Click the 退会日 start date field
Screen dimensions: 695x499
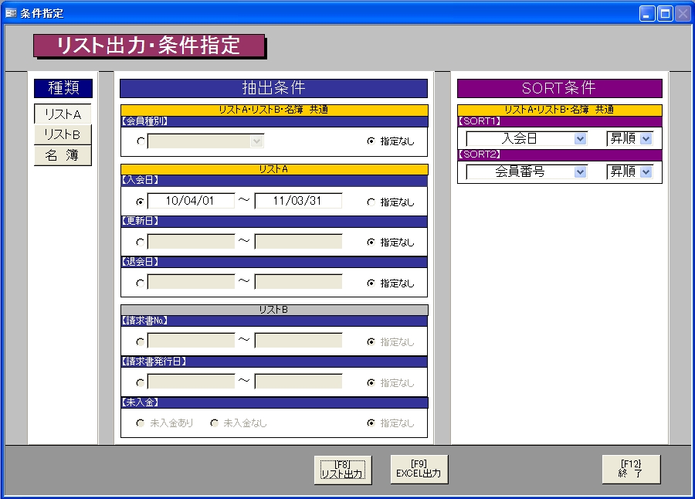tap(191, 282)
